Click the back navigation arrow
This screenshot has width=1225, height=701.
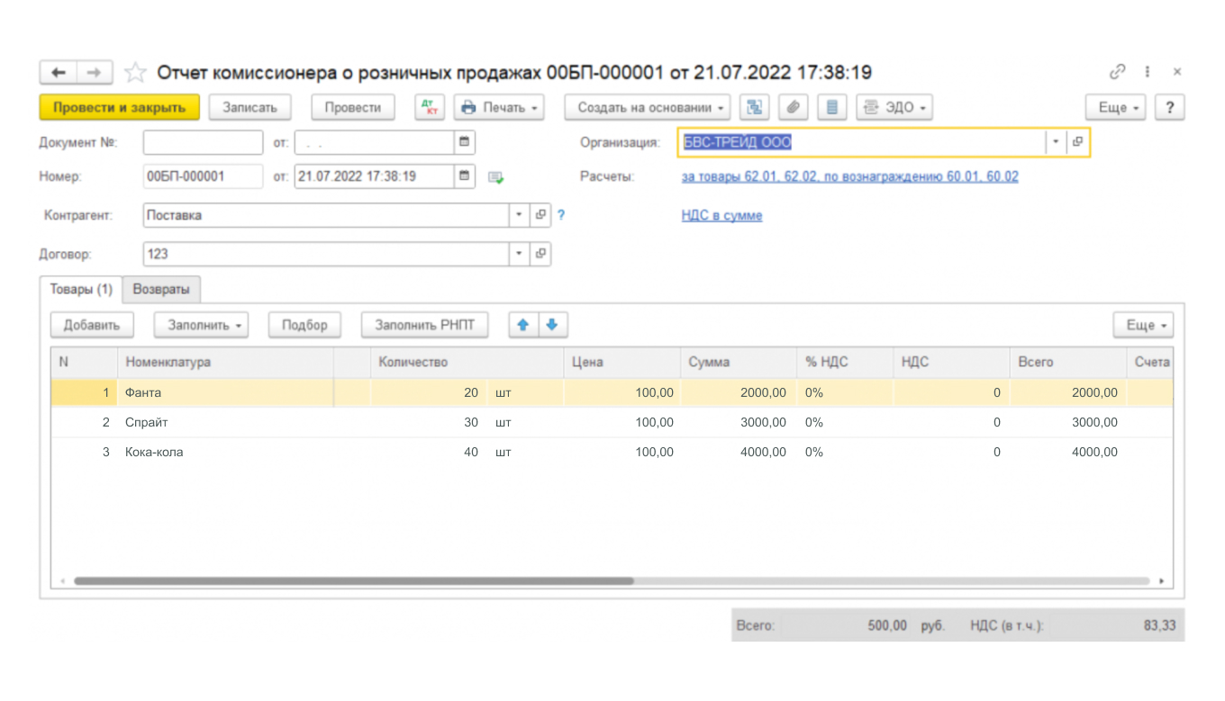(x=59, y=73)
